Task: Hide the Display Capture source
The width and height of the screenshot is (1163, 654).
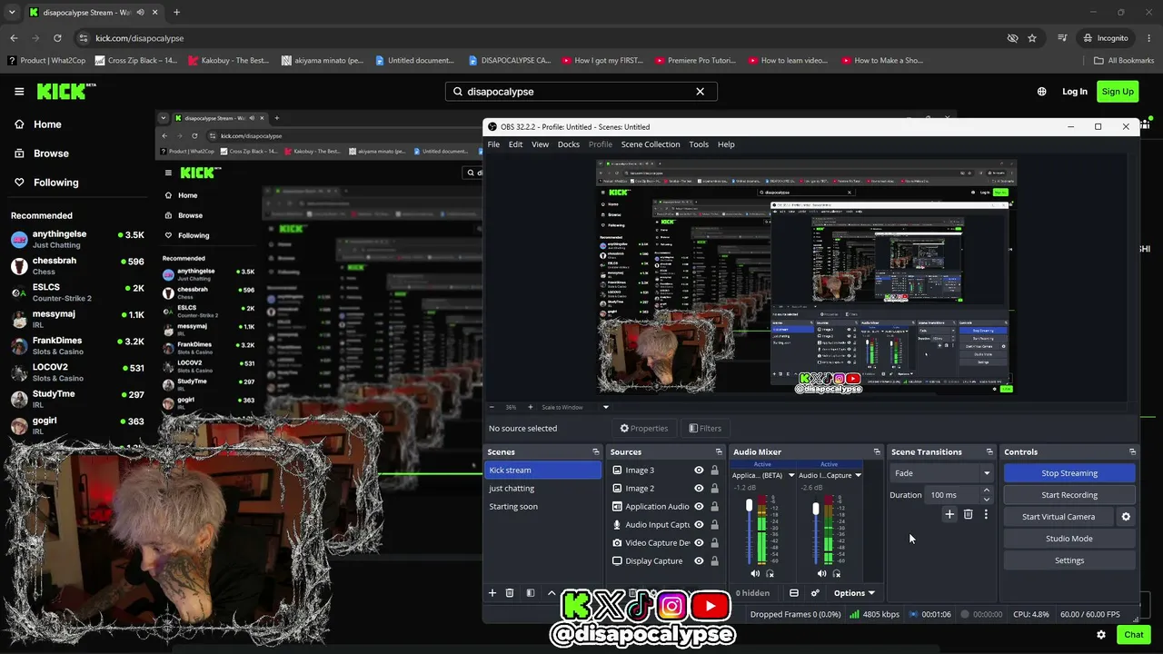Action: 699,561
